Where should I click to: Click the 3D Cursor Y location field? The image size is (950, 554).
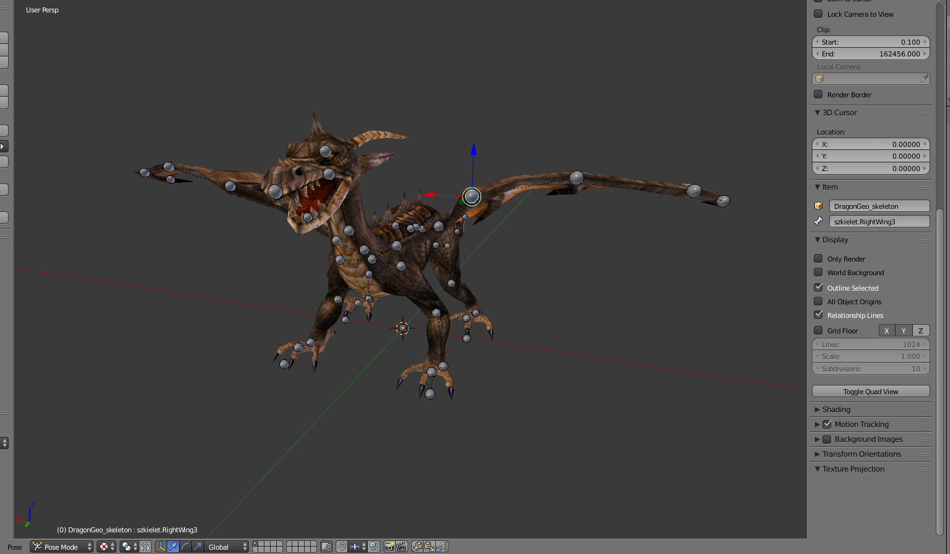click(871, 156)
